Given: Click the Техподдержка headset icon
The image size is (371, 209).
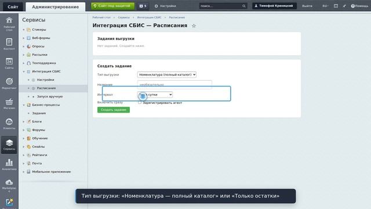Looking at the screenshot, I should pos(28,63).
